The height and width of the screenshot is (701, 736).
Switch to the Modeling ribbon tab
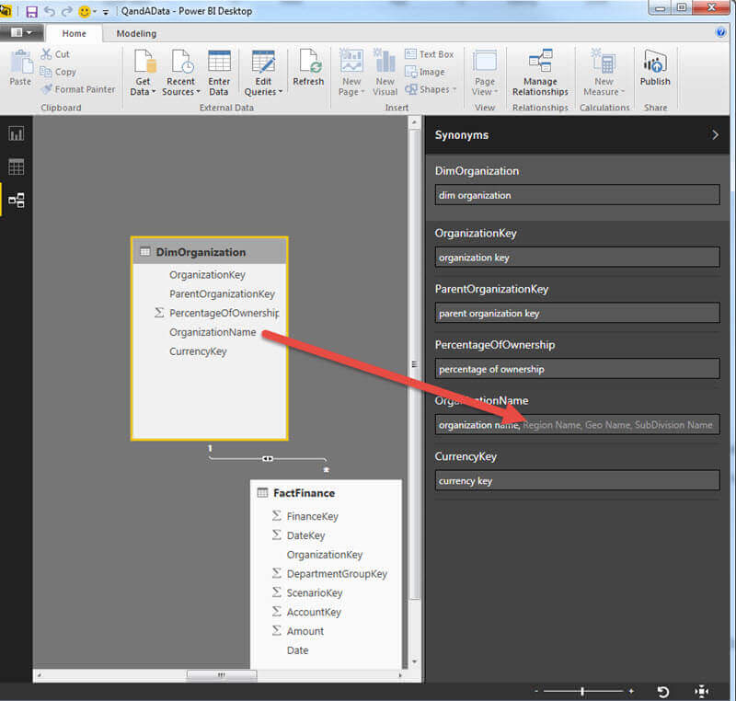point(136,33)
